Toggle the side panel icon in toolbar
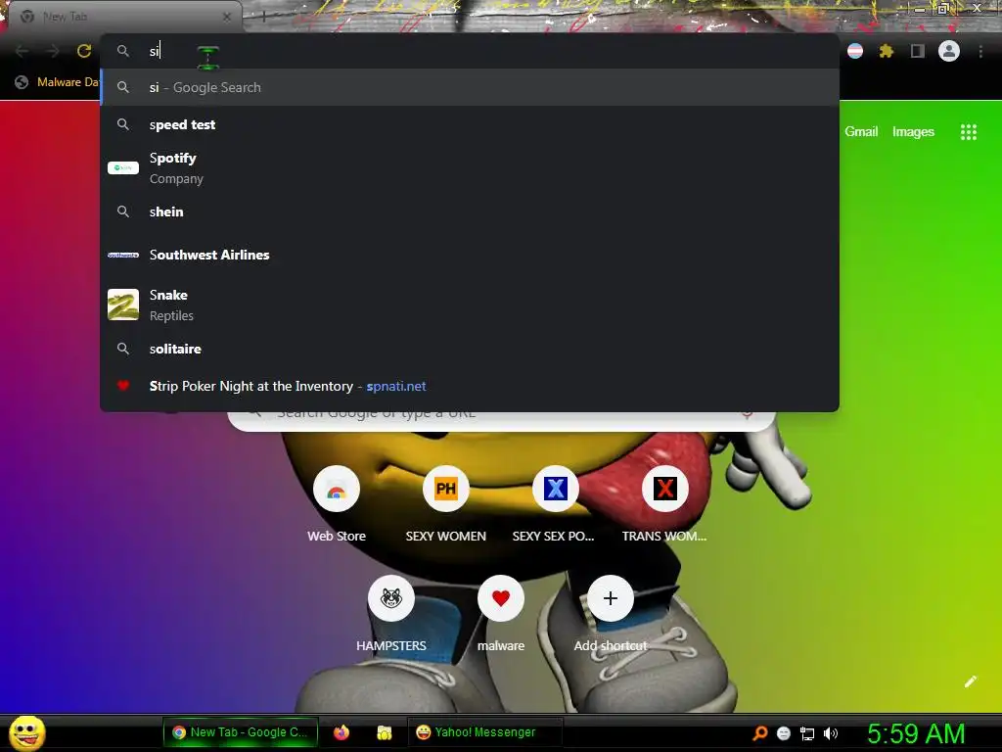Screen dimensions: 1002x752 (x=917, y=51)
